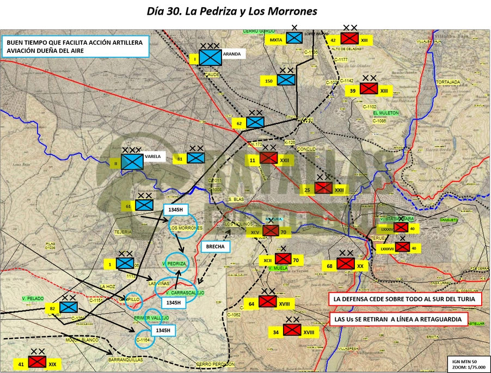Select the K-126 marker label
Image resolution: width=491 pixels, height=373 pixels.
[x=290, y=143]
